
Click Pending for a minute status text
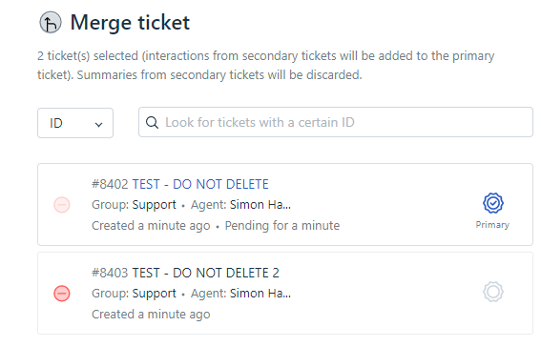click(282, 226)
